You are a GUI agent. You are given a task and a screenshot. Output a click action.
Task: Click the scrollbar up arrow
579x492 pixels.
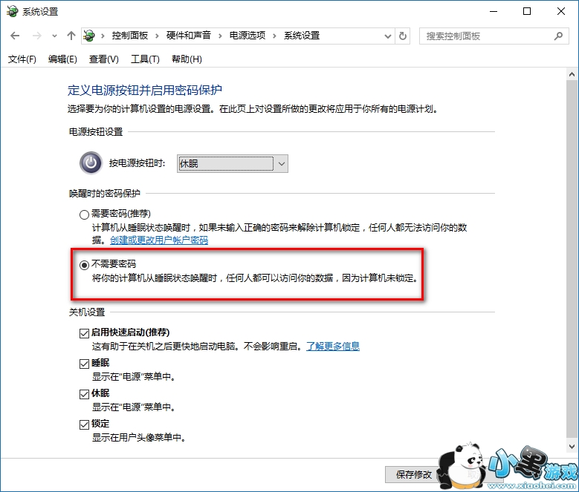(x=572, y=75)
